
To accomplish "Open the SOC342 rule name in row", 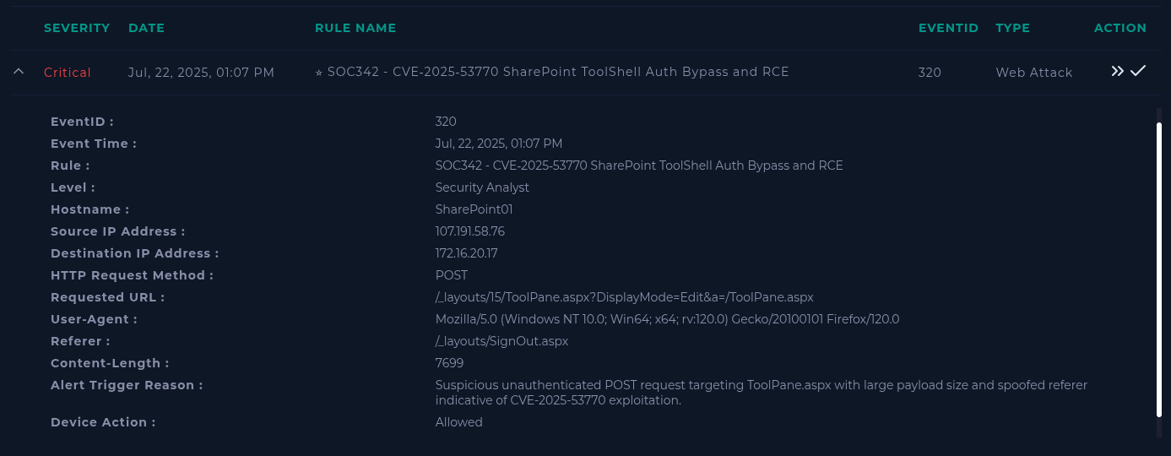I will [x=558, y=72].
